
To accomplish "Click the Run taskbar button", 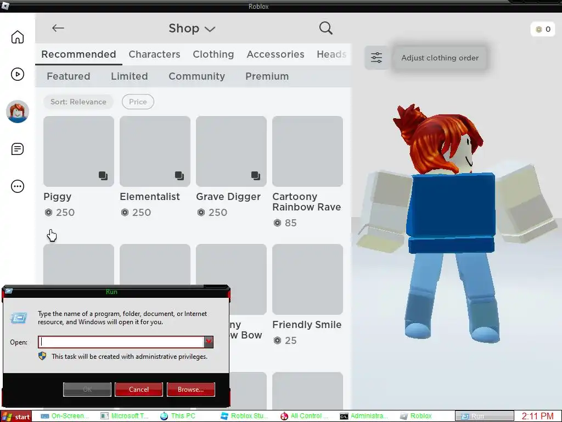I will [484, 417].
